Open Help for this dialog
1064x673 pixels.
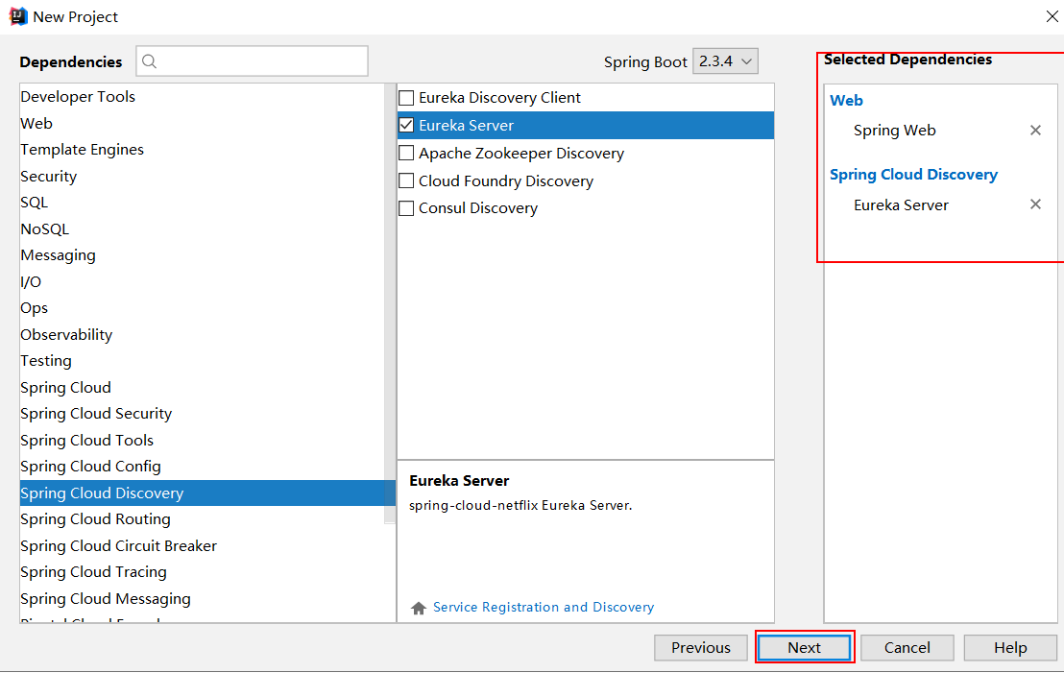[1010, 647]
